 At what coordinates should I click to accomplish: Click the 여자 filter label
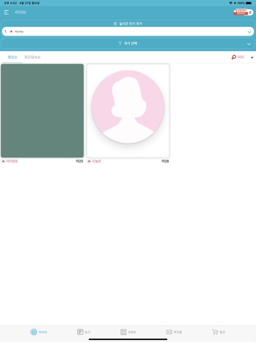[x=240, y=57]
